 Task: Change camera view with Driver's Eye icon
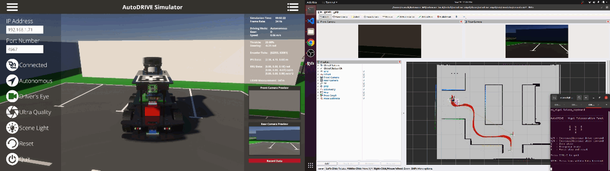click(12, 96)
